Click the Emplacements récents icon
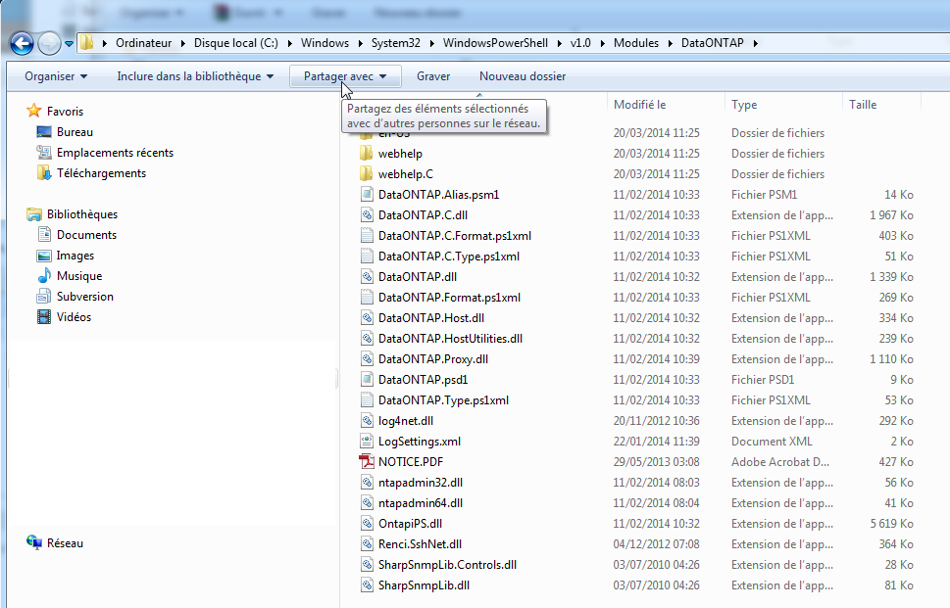 coord(43,153)
